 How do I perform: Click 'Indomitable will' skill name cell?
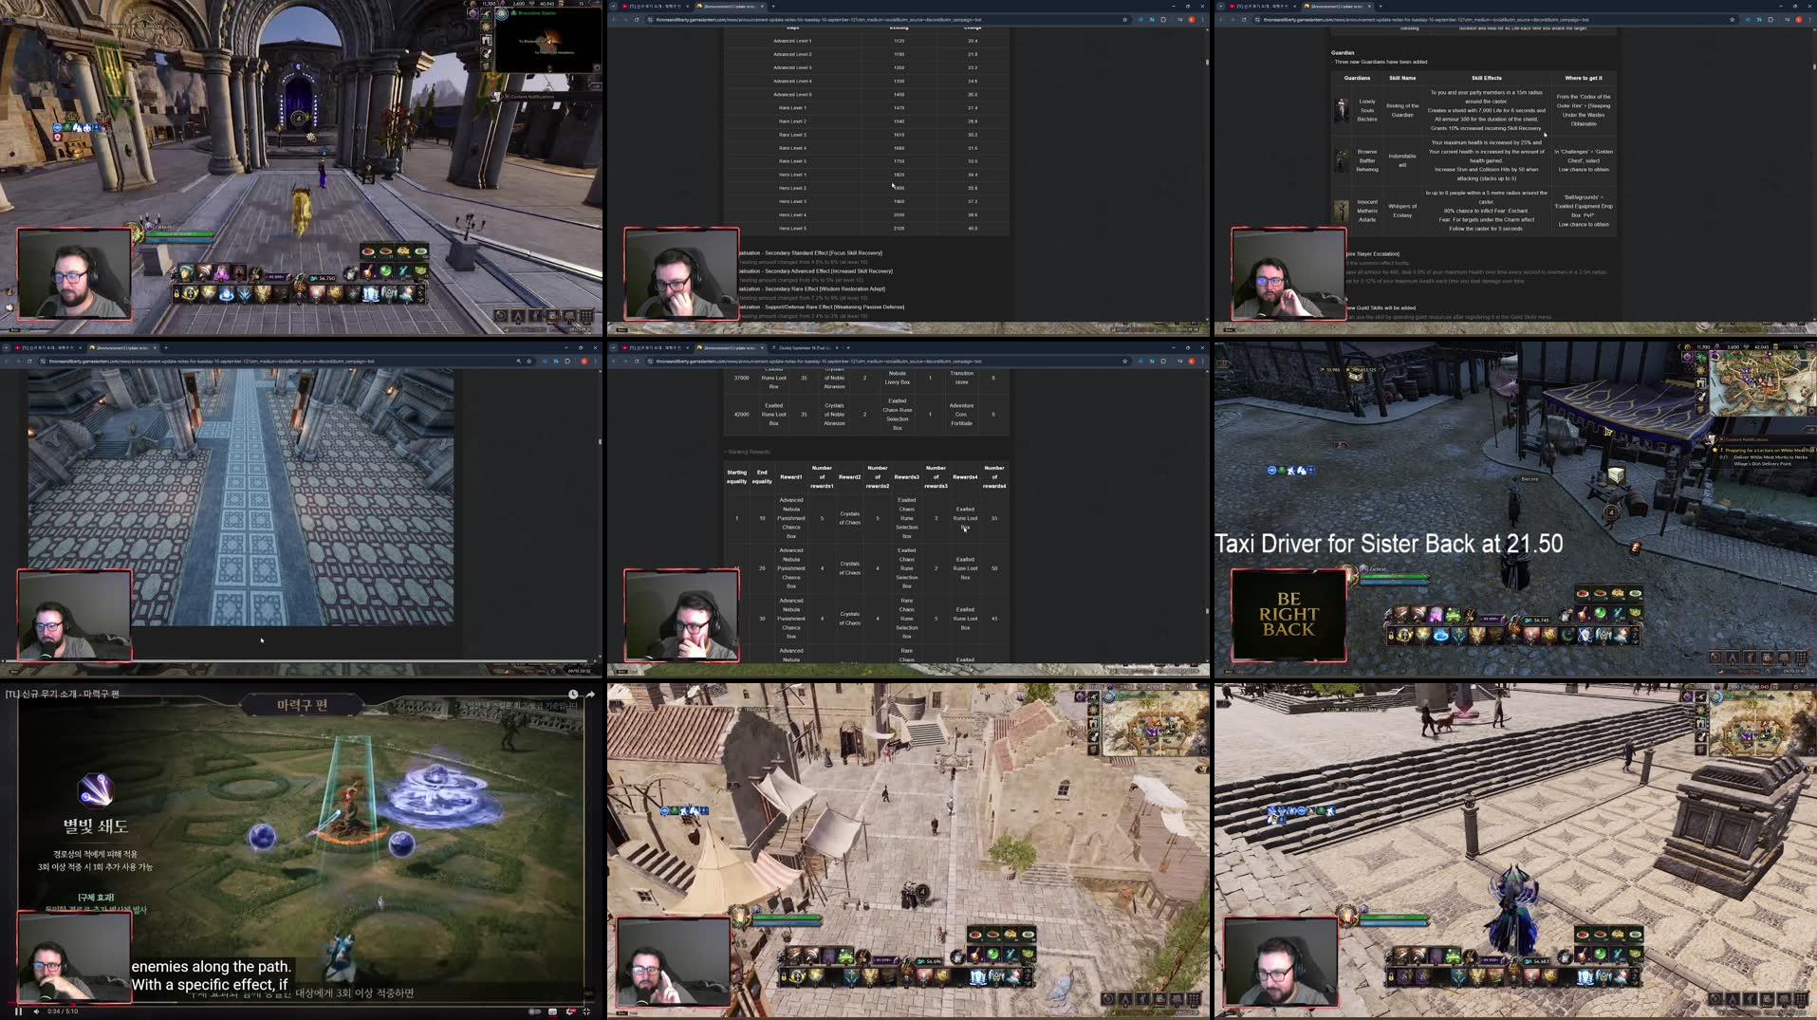(1402, 160)
